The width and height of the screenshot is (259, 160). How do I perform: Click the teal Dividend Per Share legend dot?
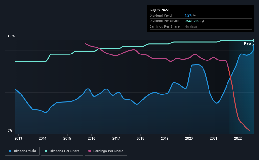(46, 151)
